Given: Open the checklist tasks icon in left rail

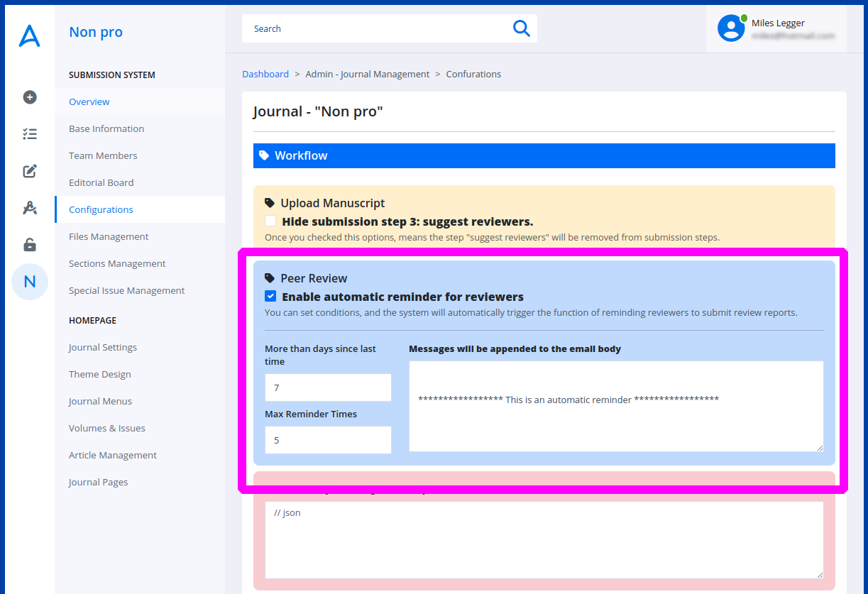Looking at the screenshot, I should 30,134.
